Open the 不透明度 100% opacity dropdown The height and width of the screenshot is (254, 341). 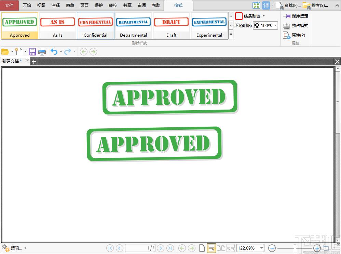(265, 25)
